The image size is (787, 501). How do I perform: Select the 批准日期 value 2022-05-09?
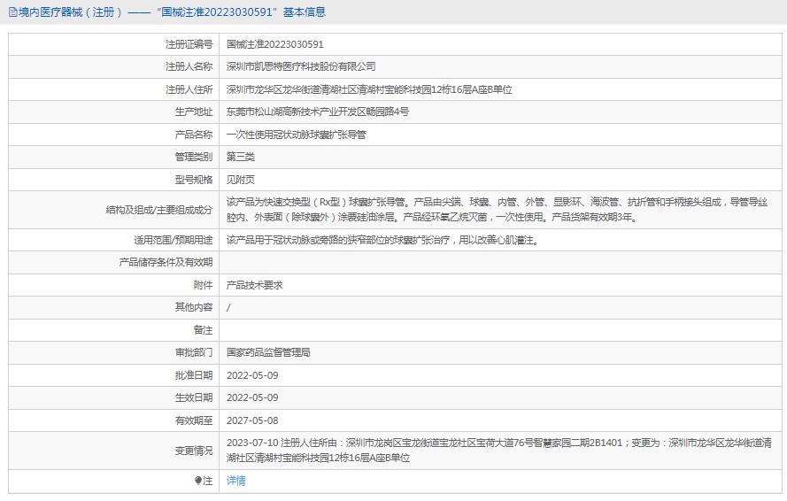pos(252,375)
